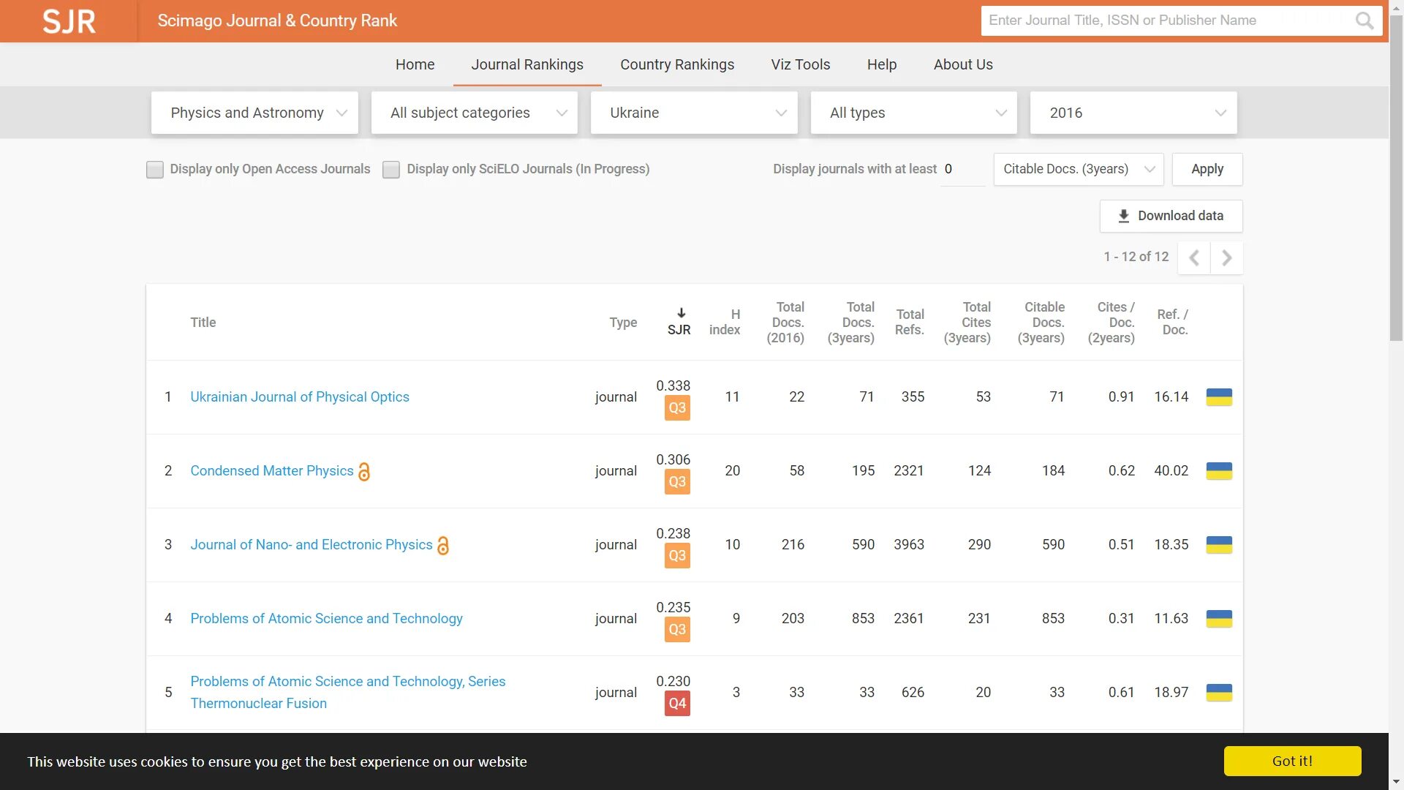Viewport: 1404px width, 790px height.
Task: Open Citable Docs. (3years) dropdown
Action: pyautogui.click(x=1079, y=169)
